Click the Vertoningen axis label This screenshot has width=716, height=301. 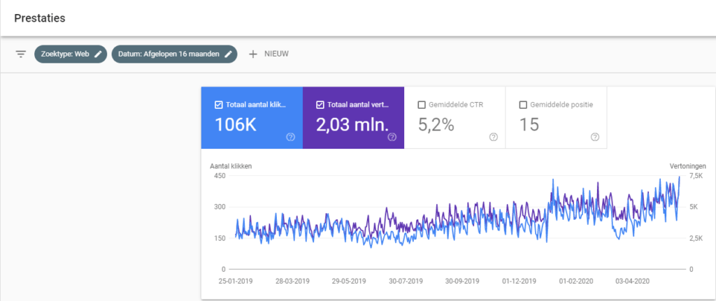[688, 166]
